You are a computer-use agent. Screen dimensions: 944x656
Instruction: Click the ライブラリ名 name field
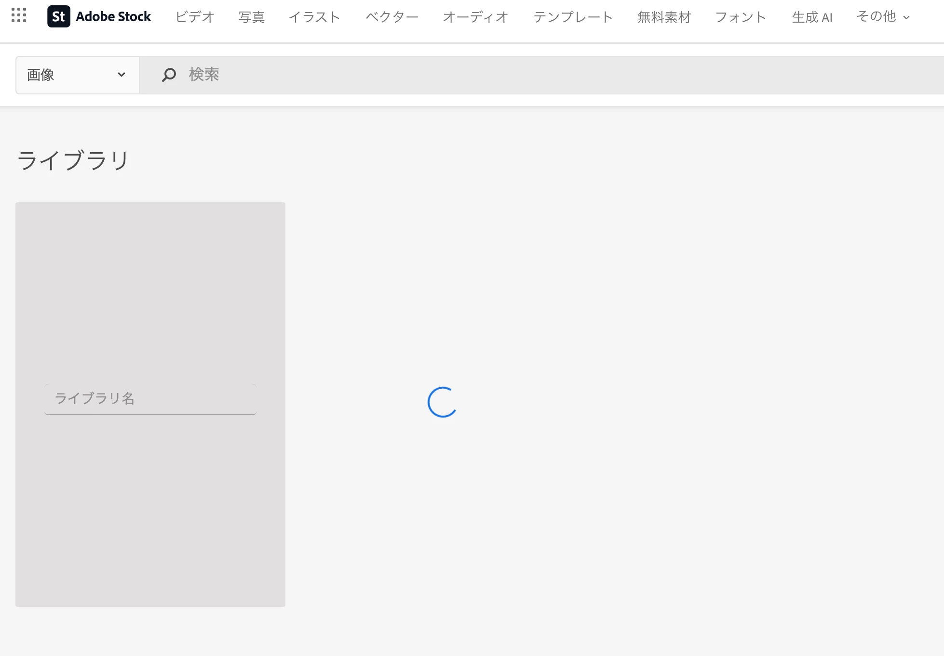[150, 399]
